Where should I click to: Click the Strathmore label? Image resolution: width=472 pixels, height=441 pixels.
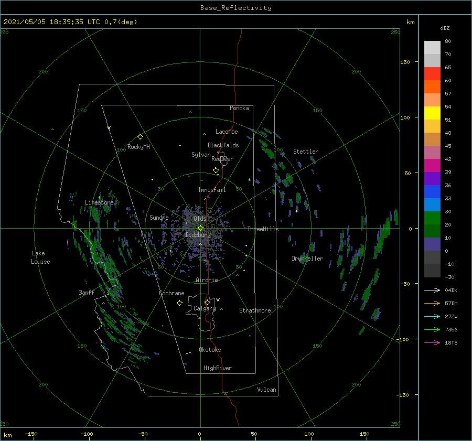click(x=255, y=310)
